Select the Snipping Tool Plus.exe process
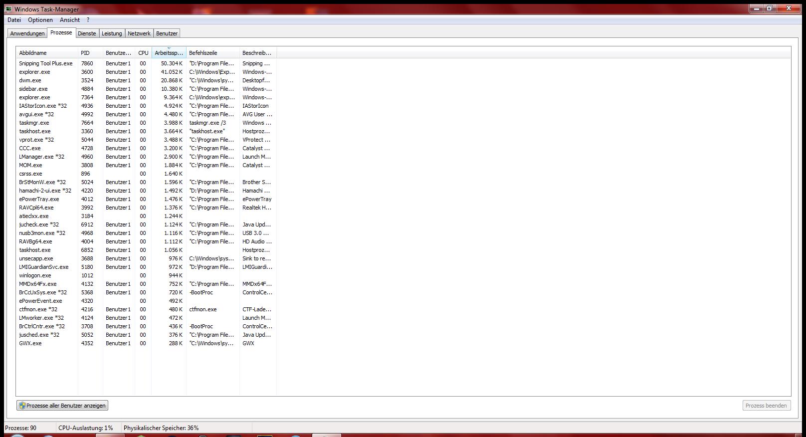The image size is (806, 437). pyautogui.click(x=146, y=63)
